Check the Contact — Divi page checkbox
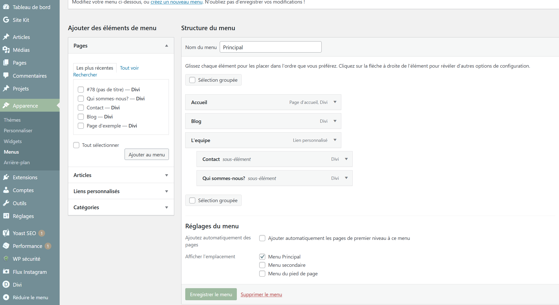Viewport: 559px width, 305px height. pos(81,108)
